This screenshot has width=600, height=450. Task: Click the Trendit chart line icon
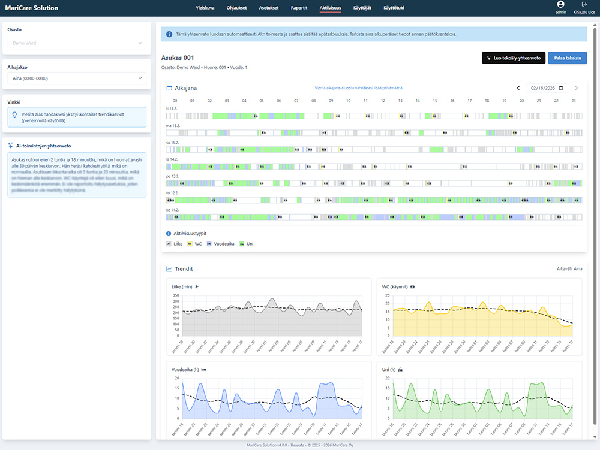169,269
